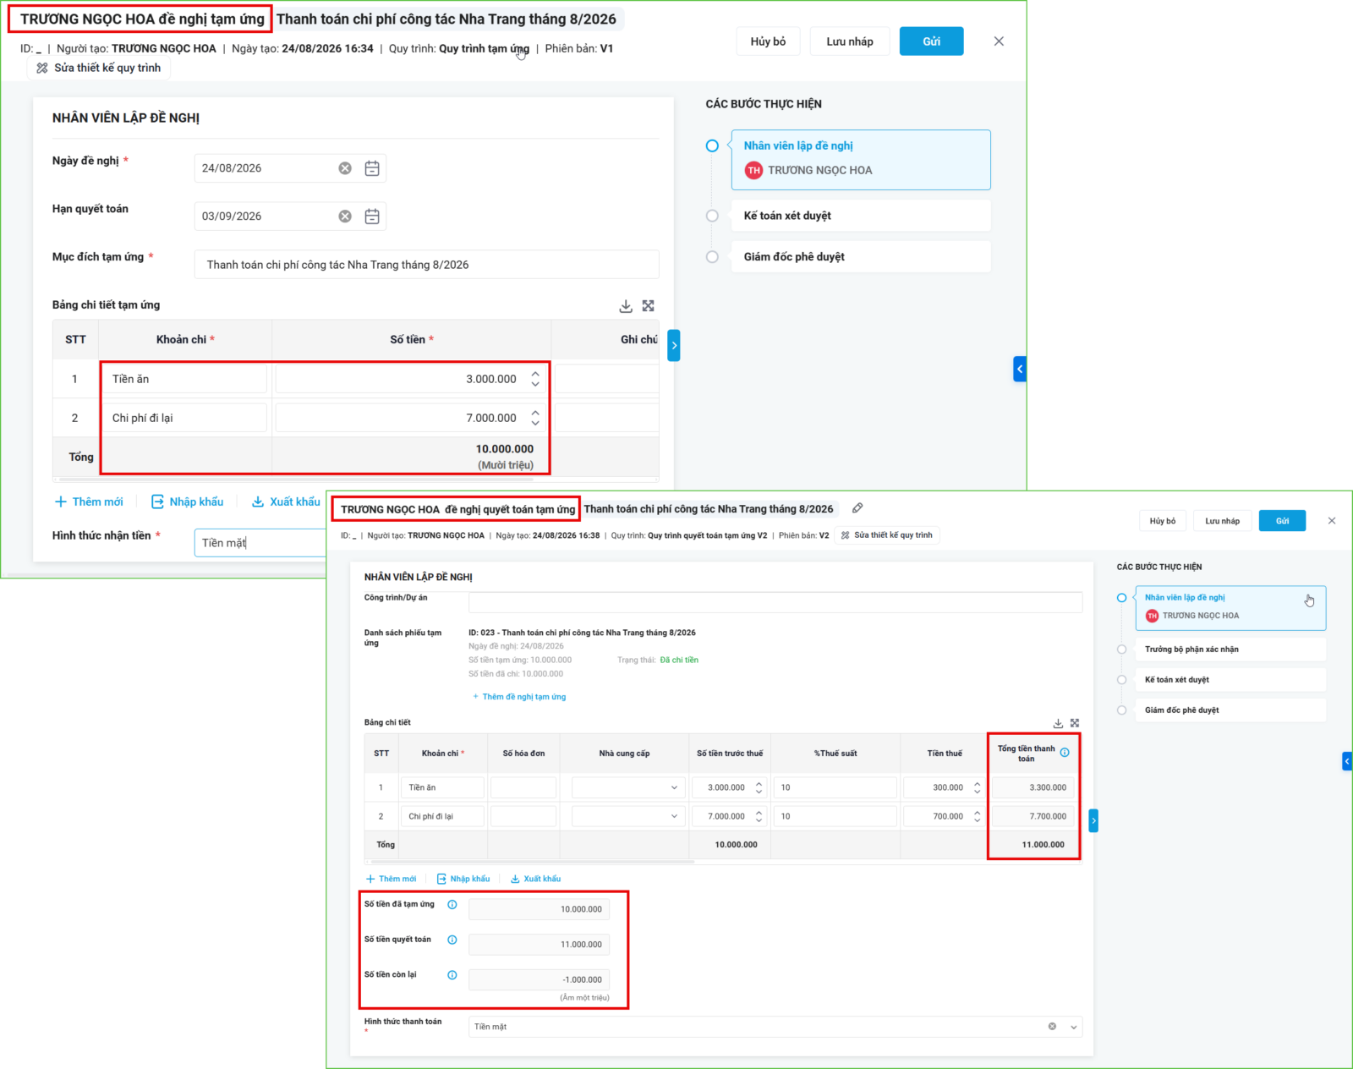
Task: Focus the Hình thức nhận tiền field
Action: coord(260,543)
